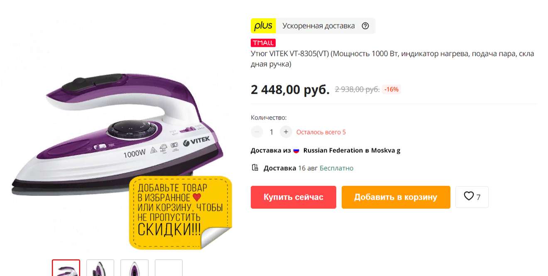548x276 pixels.
Task: Add item to favorites with heart icon
Action: (x=472, y=197)
